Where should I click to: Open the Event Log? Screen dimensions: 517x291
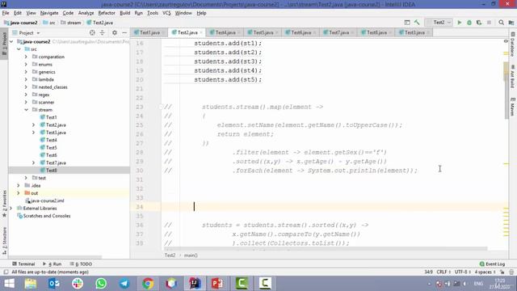coord(492,264)
